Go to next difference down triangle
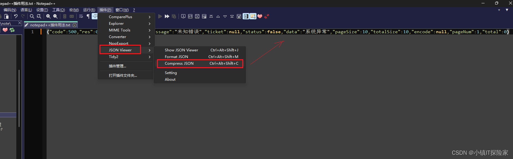The image size is (513, 159). pyautogui.click(x=225, y=16)
